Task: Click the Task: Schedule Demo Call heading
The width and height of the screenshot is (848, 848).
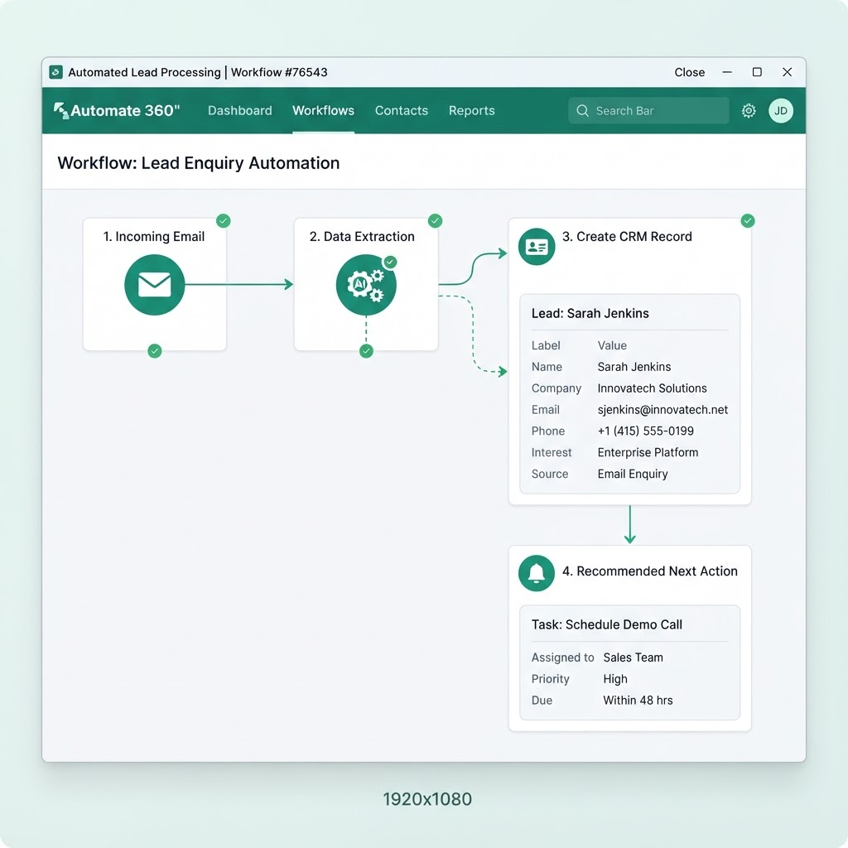Action: click(606, 624)
